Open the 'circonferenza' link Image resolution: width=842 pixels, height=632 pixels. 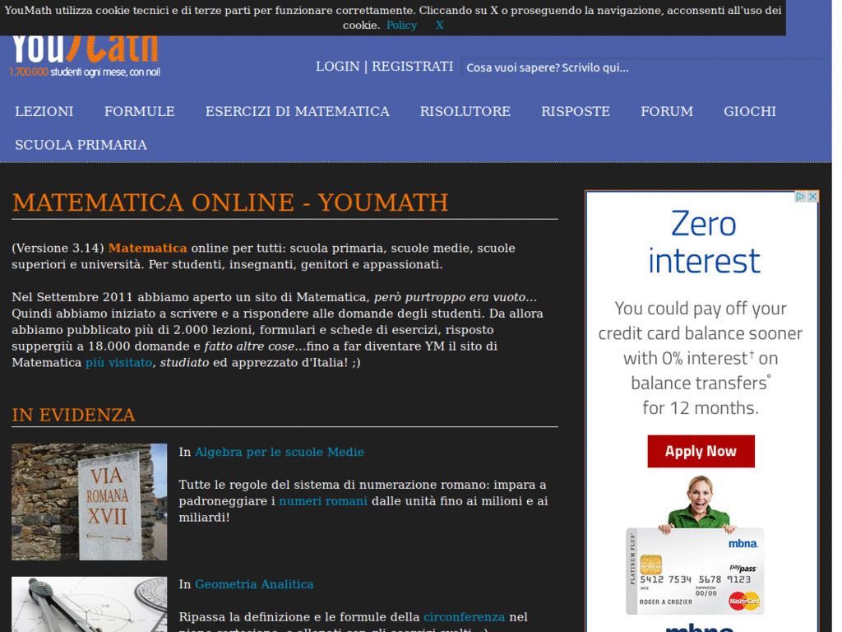pos(464,617)
